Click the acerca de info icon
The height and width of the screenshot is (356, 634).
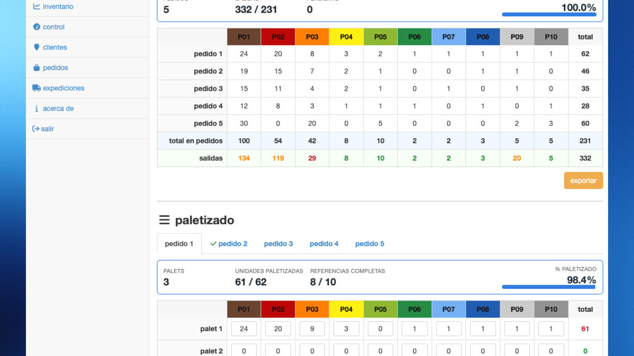click(36, 109)
